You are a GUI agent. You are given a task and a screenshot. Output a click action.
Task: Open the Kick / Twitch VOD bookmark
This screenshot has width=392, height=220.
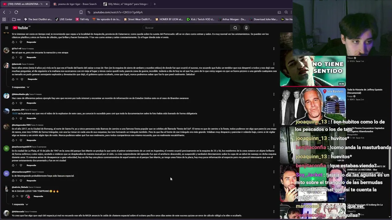tap(201, 19)
